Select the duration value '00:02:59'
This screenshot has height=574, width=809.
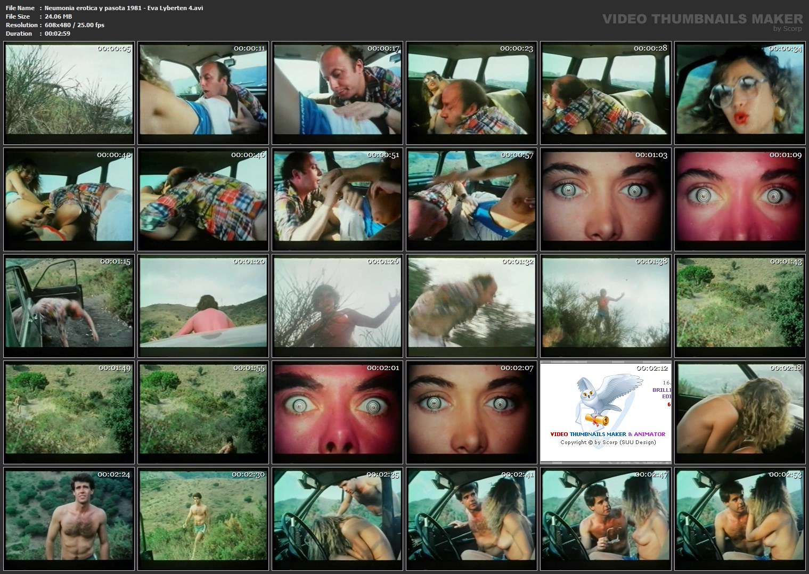tap(58, 34)
